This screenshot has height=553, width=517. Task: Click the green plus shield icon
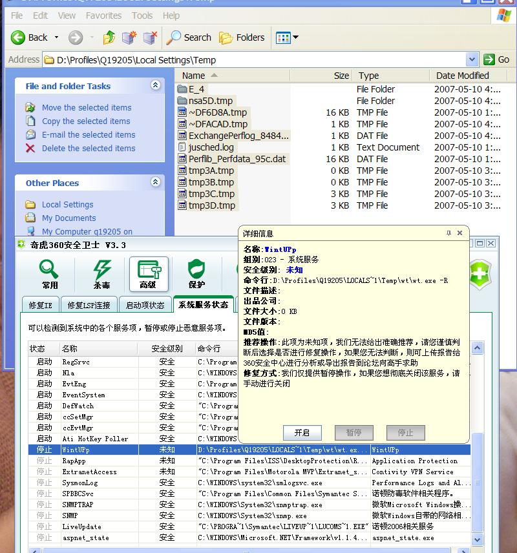[480, 274]
